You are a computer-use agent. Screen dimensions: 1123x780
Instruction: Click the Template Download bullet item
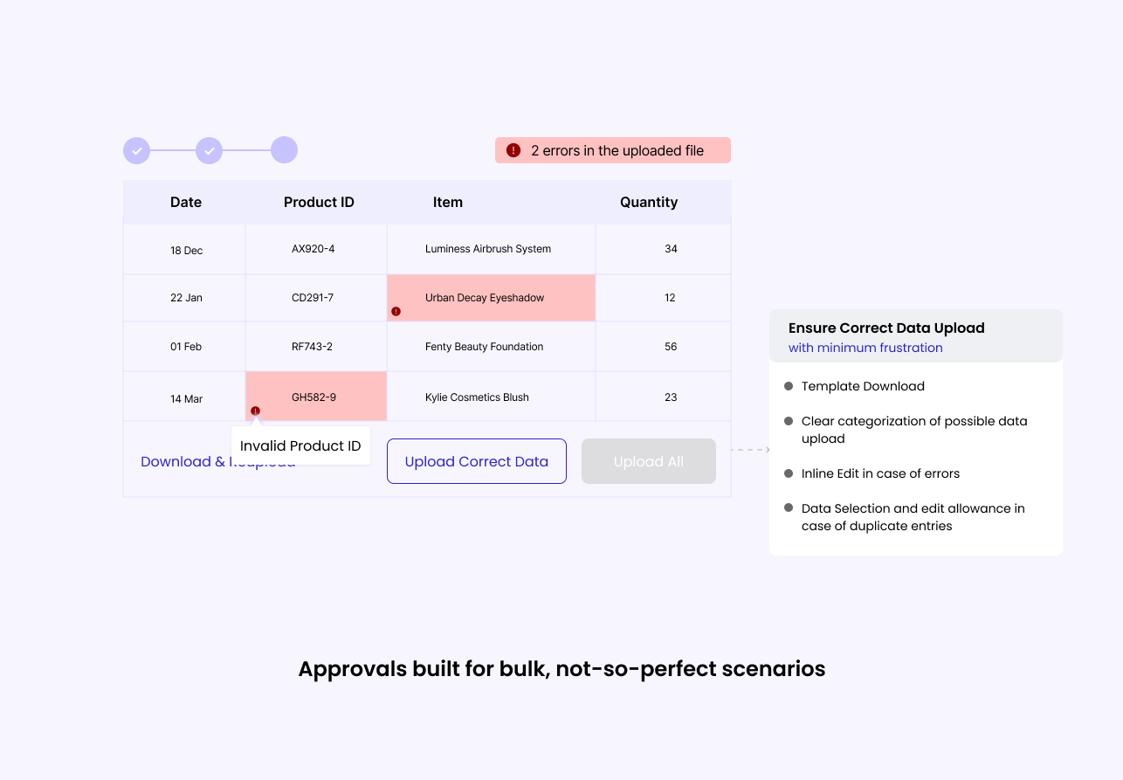[863, 386]
